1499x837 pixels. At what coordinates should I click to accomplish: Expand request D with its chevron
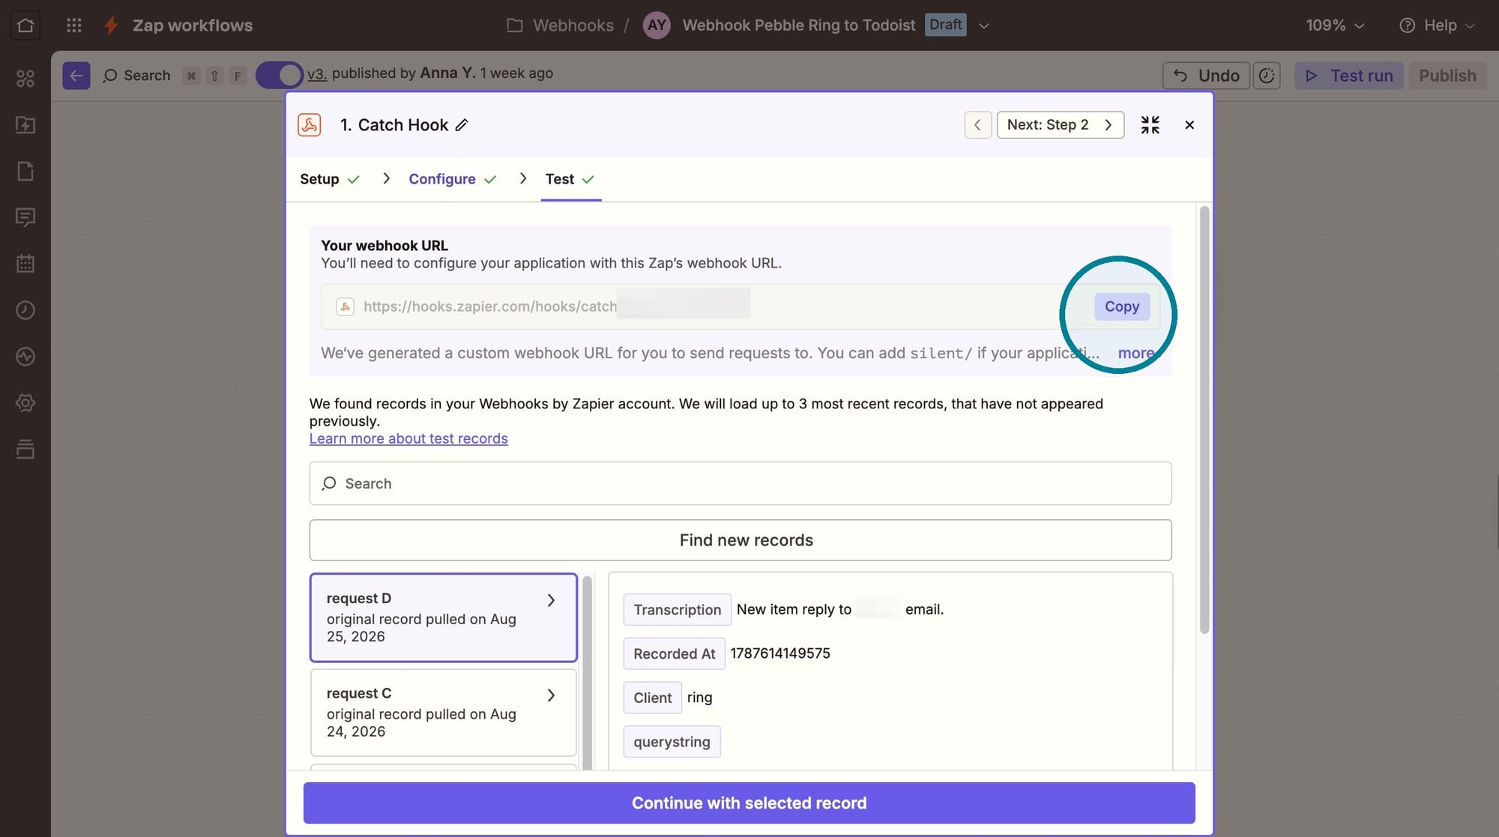click(551, 600)
